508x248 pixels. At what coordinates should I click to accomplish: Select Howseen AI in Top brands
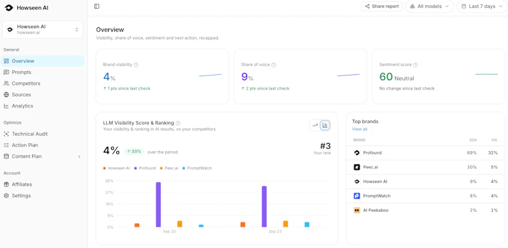coord(425,182)
